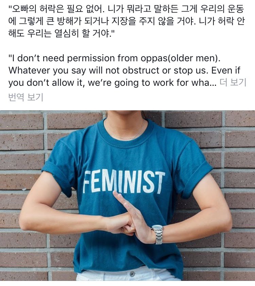
Task: Tap the 번역 보기 translation link
Action: tap(26, 97)
